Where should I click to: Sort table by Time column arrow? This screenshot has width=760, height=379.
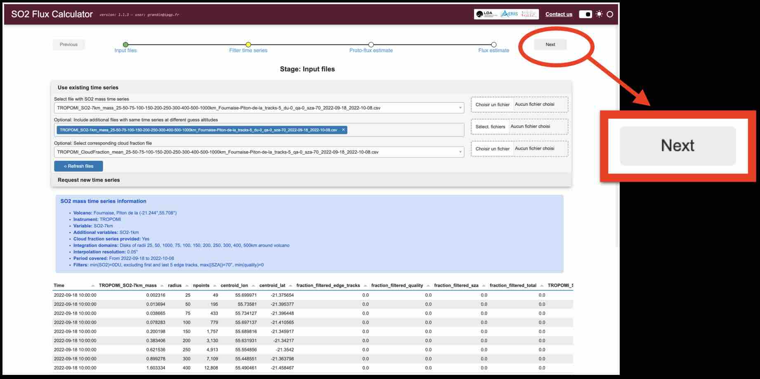tap(93, 285)
